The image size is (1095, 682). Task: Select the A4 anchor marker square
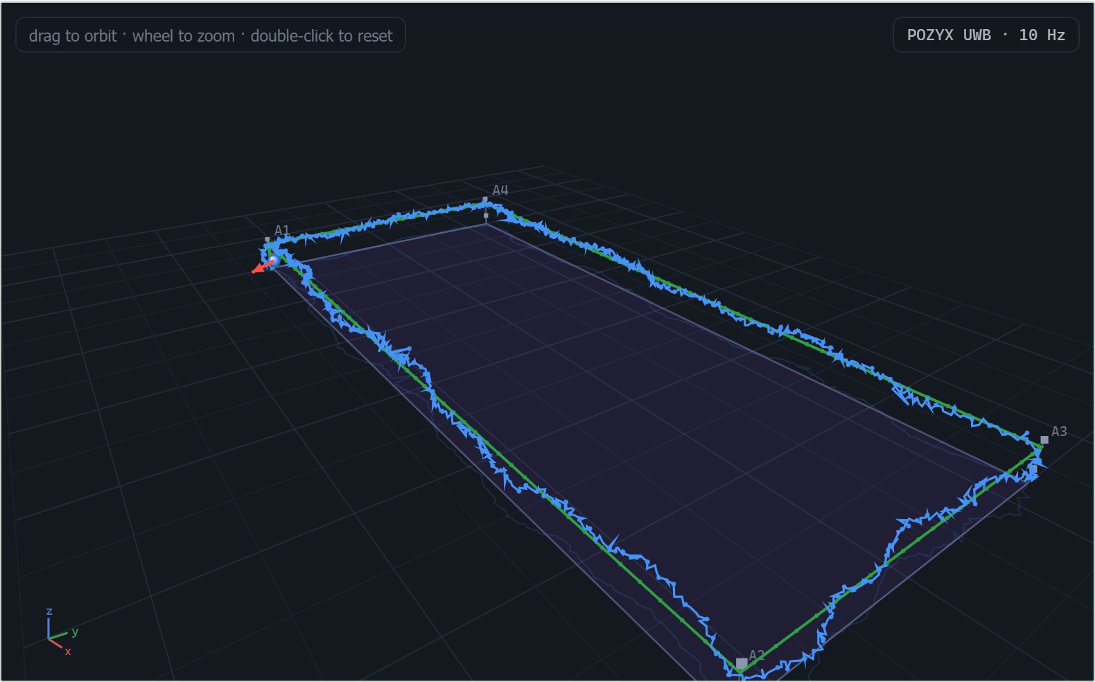(x=485, y=200)
